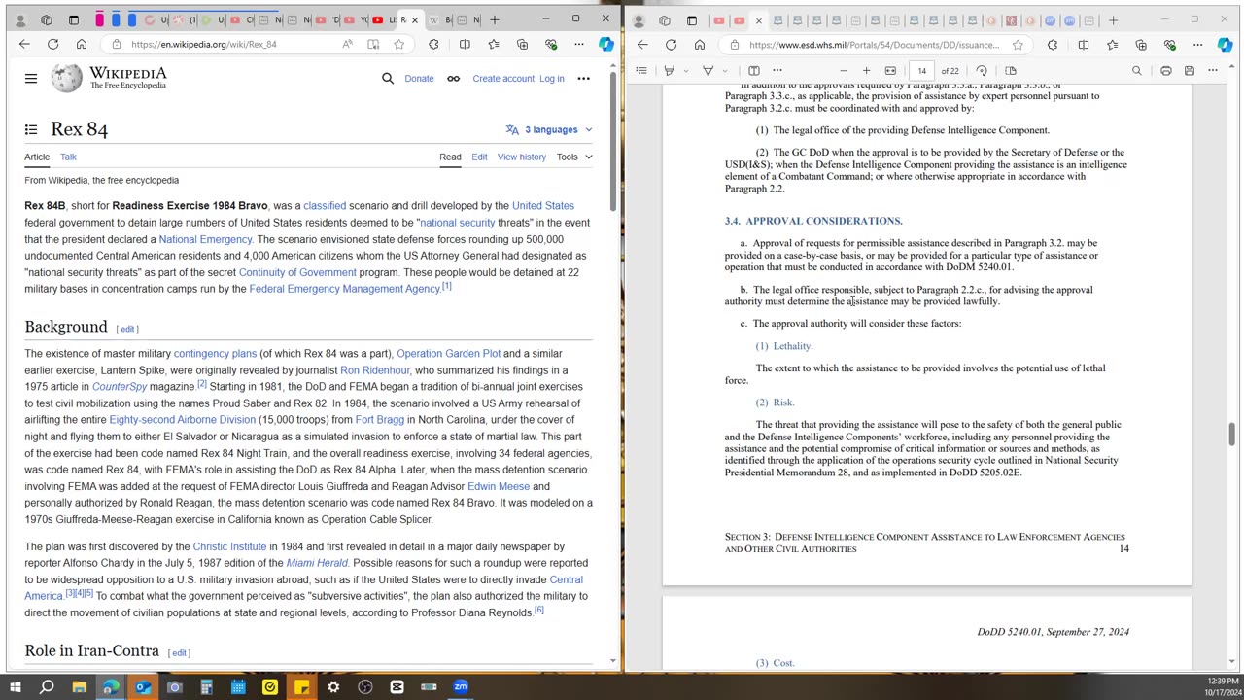Open the Federal Emergency Management Agency link

[345, 289]
